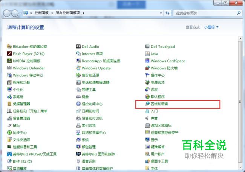Click the Windows 防火墙 icon
This screenshot has width=245, height=172.
pyautogui.click(x=147, y=68)
